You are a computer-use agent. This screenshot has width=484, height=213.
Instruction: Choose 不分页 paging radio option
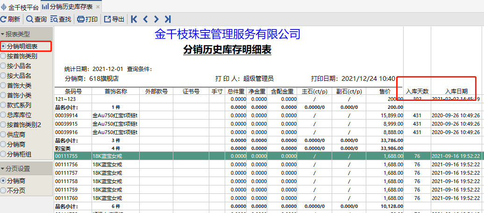4,190
